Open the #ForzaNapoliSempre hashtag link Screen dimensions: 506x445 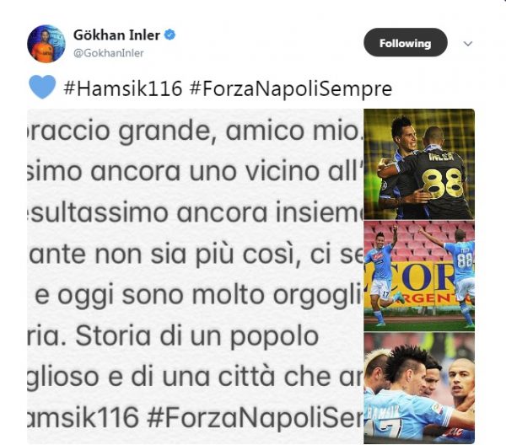(x=291, y=88)
